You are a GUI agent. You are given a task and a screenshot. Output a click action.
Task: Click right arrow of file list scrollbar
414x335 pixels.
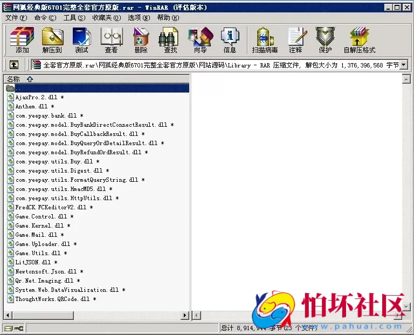point(185,315)
